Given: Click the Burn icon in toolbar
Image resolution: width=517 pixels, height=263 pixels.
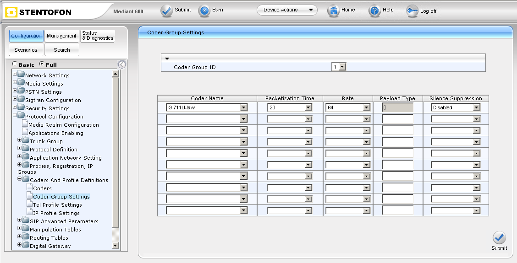Looking at the screenshot, I should [x=204, y=11].
